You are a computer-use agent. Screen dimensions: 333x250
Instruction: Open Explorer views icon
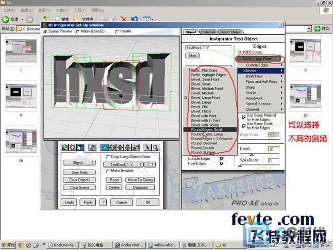[147, 19]
